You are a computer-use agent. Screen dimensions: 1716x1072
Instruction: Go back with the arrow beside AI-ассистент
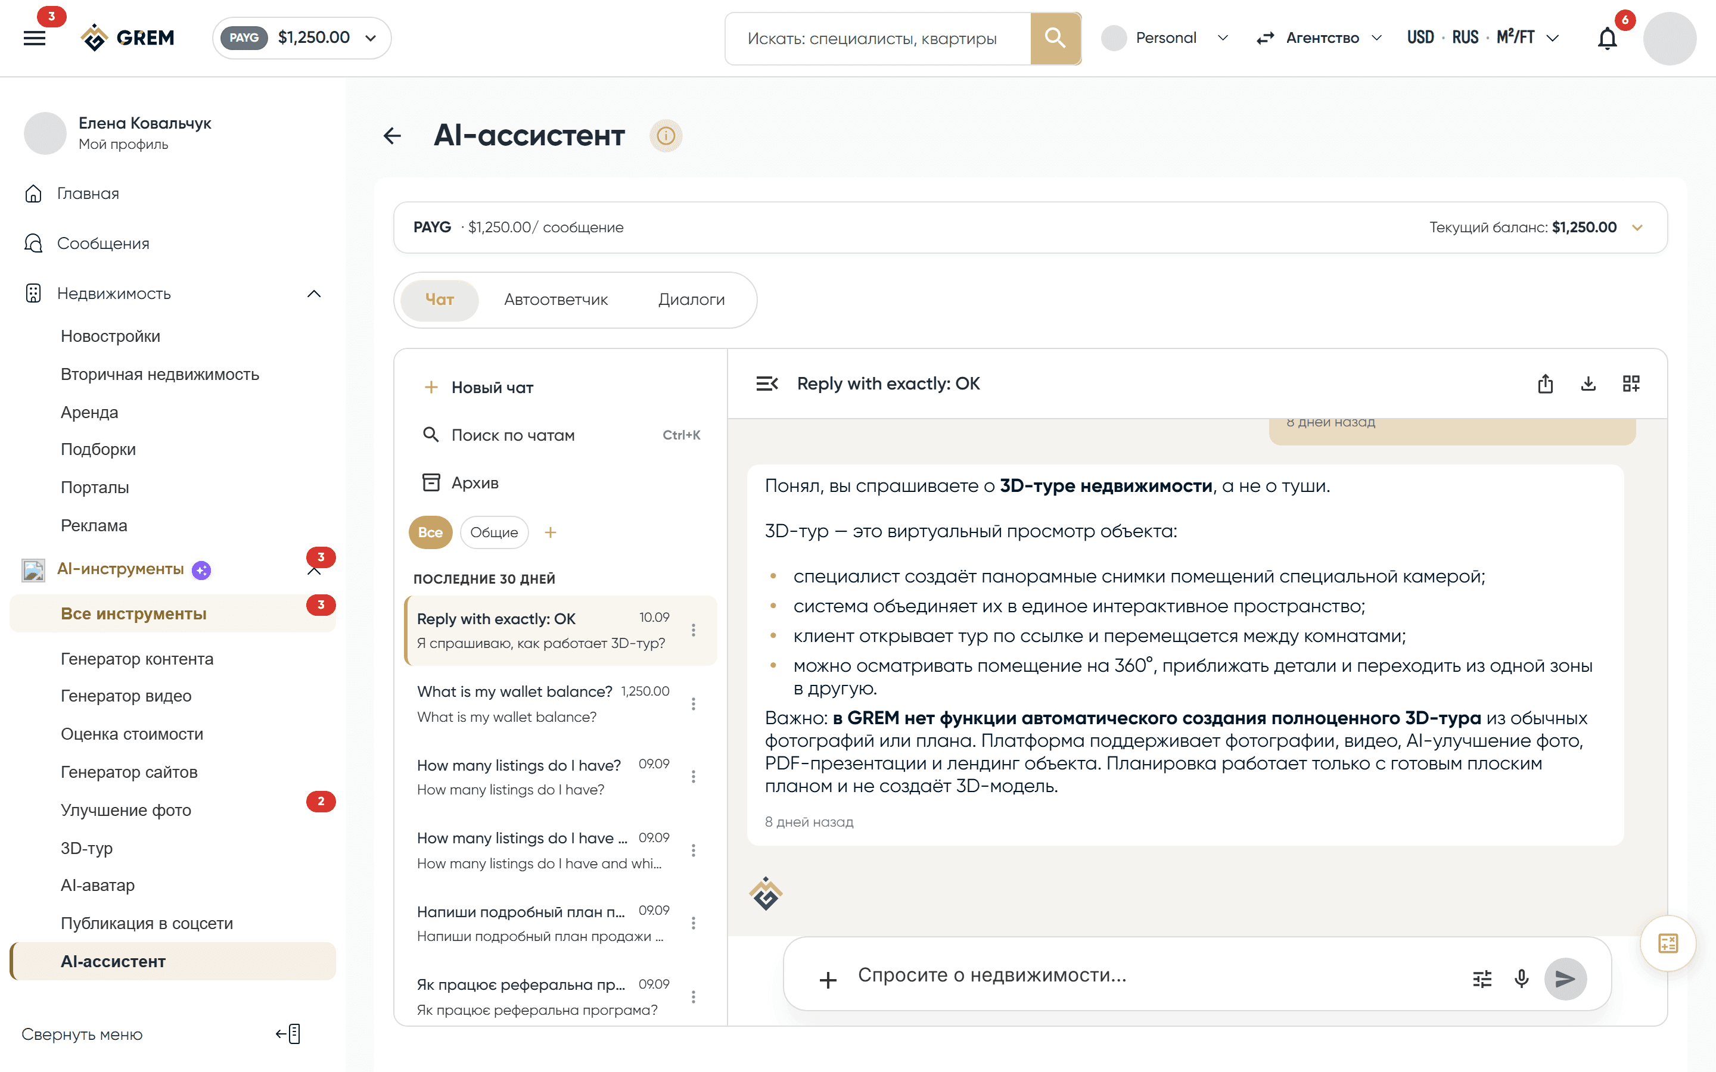coord(392,135)
